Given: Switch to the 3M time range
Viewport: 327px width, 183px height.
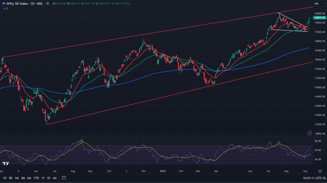Looking at the screenshot, I should click(x=23, y=178).
